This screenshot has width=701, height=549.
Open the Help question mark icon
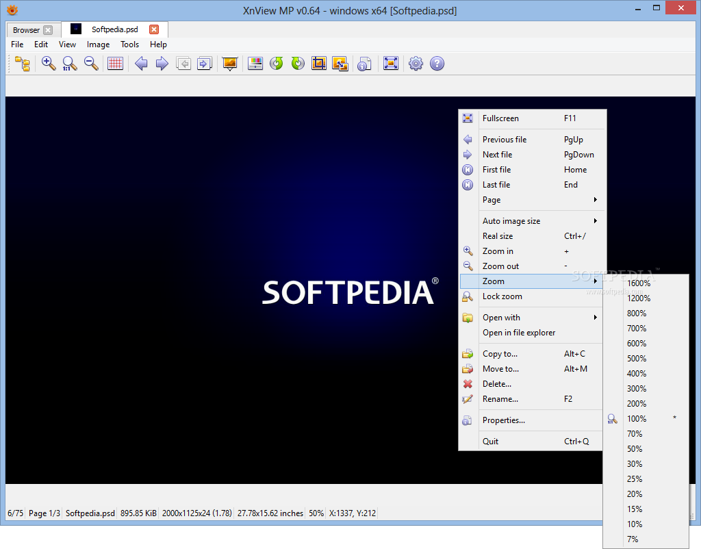tap(437, 64)
